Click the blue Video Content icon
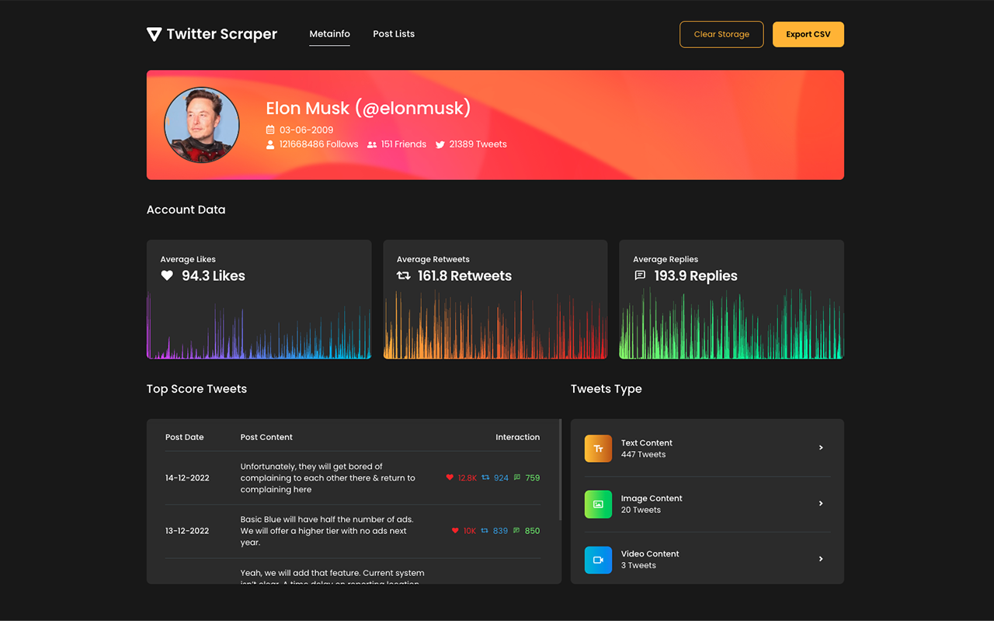The width and height of the screenshot is (994, 621). (x=598, y=560)
